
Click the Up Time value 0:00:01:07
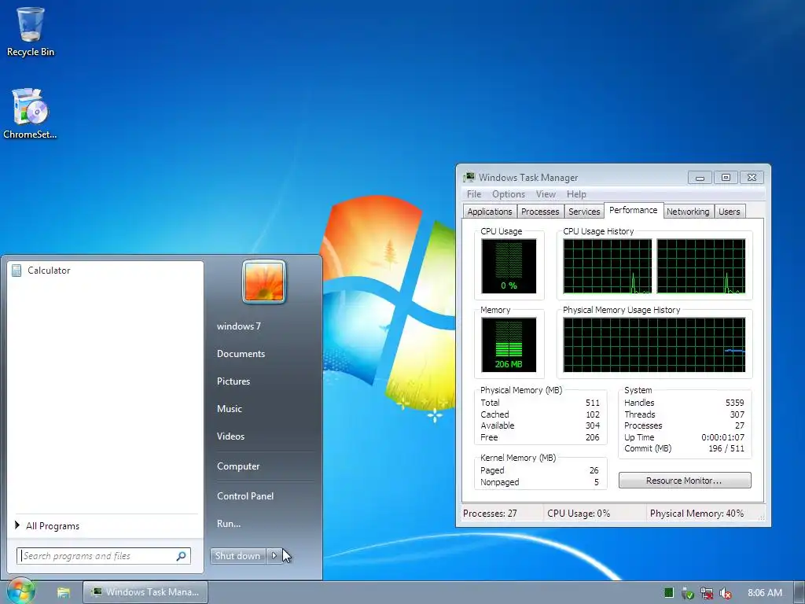(722, 437)
